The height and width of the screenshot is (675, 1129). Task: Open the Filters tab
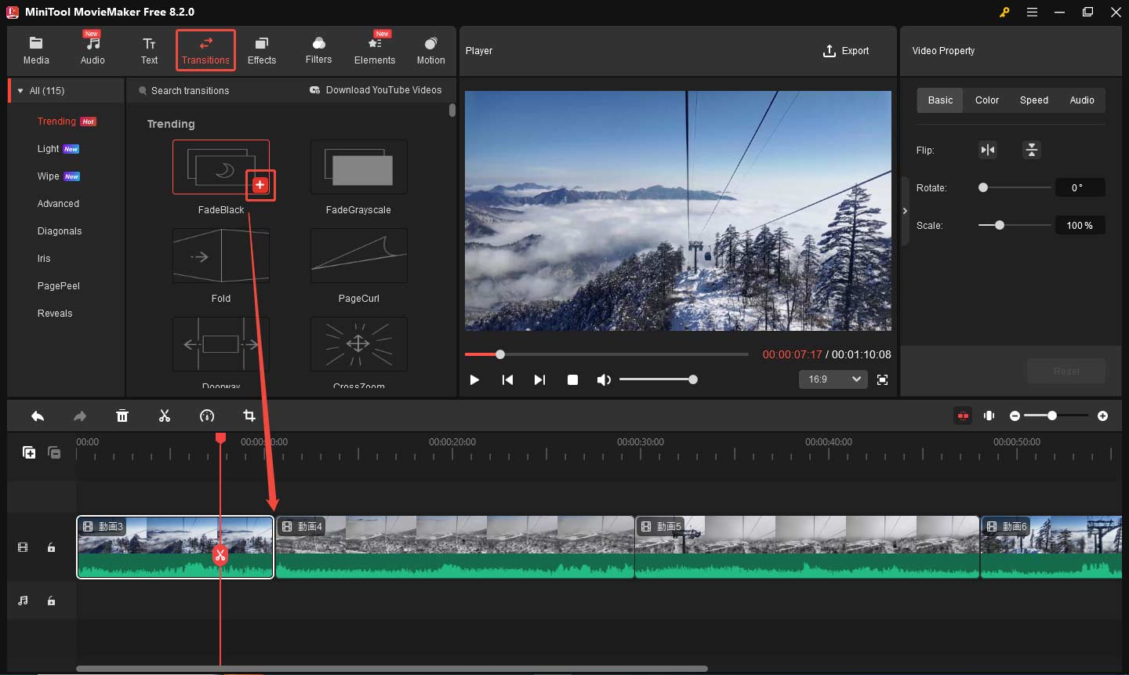pyautogui.click(x=318, y=50)
